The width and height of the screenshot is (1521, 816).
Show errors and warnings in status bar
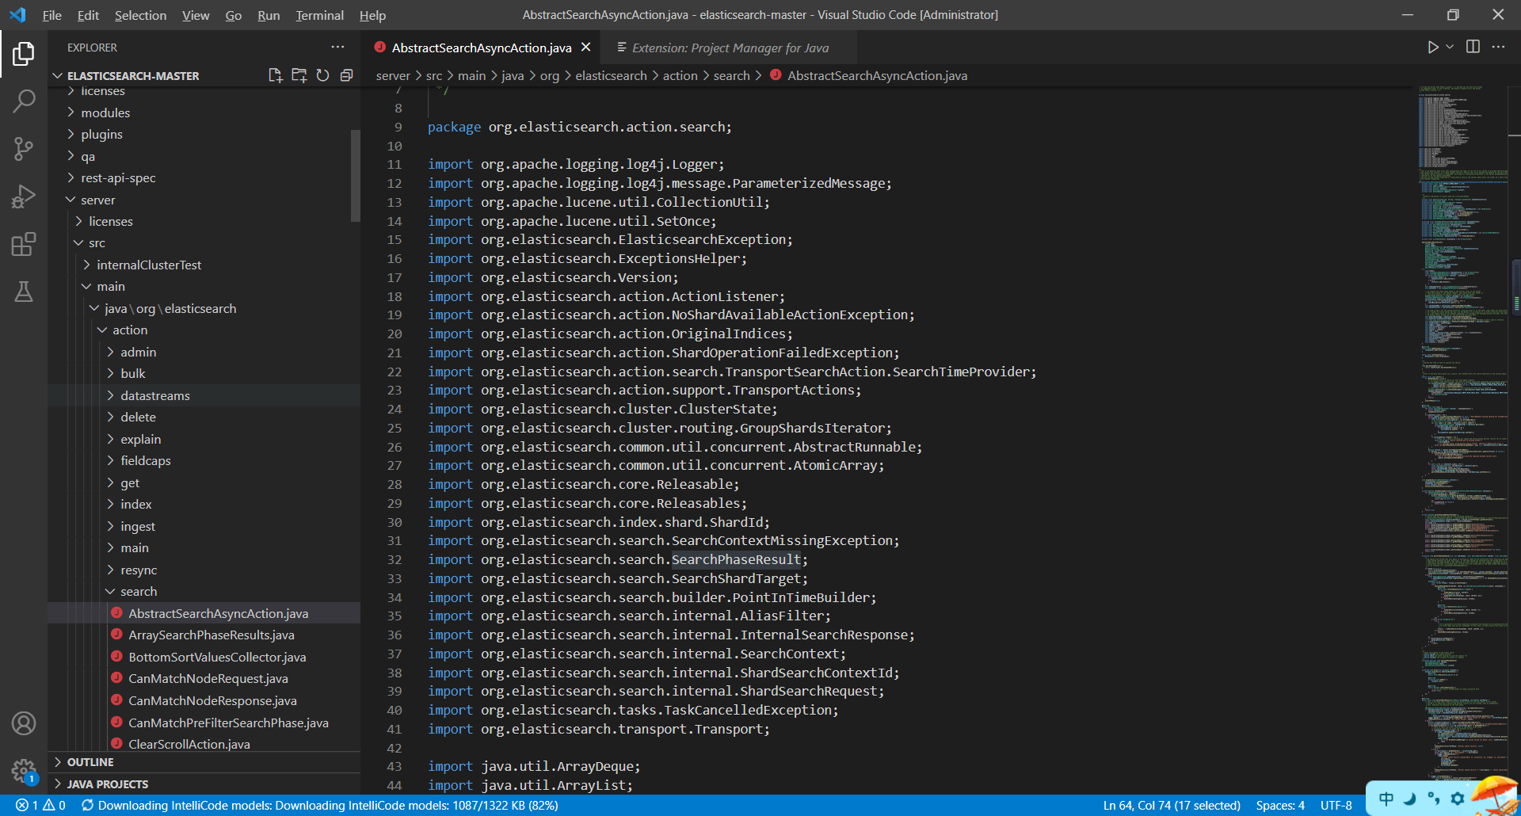pyautogui.click(x=40, y=805)
